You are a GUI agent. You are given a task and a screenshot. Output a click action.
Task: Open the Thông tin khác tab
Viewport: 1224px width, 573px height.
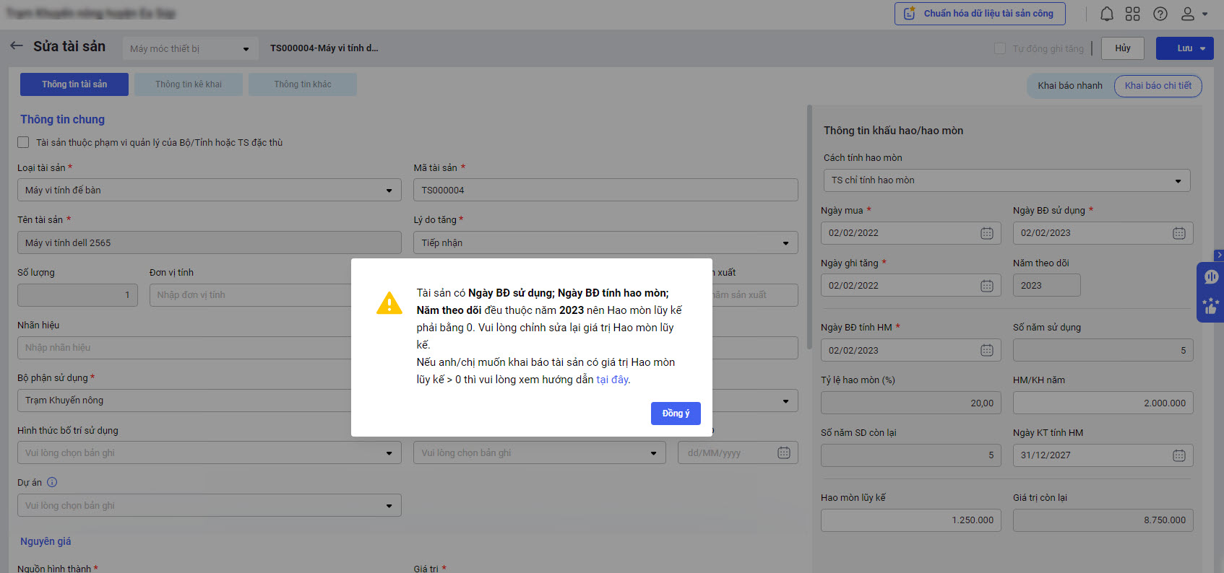click(x=302, y=84)
